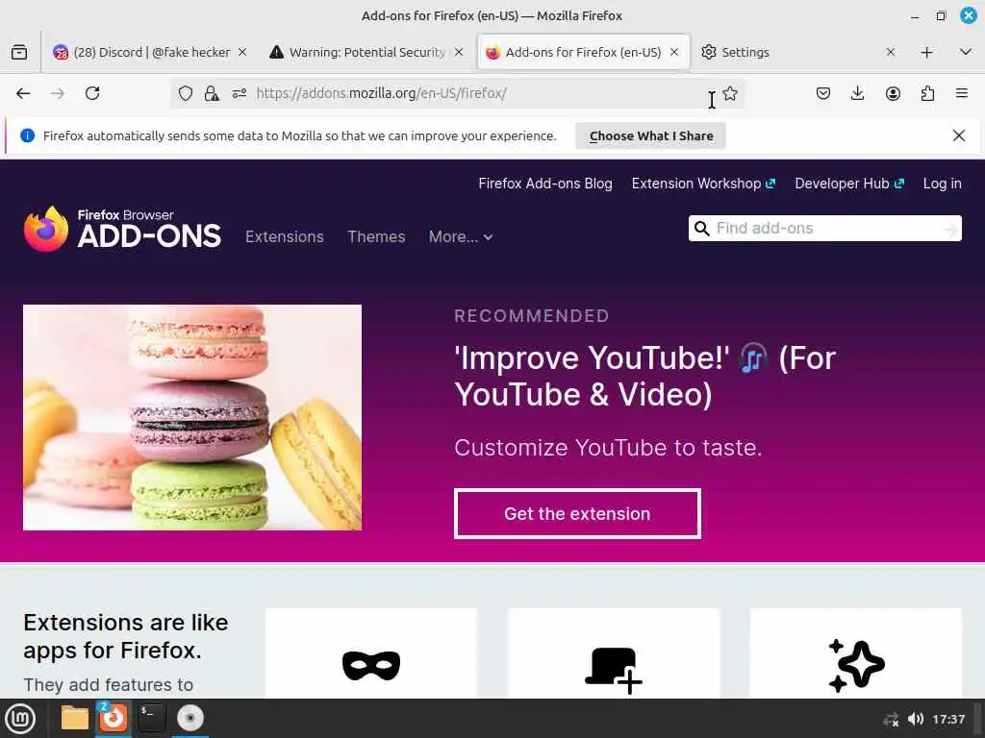
Task: Click the Firefox taskbar icon
Action: [x=114, y=718]
